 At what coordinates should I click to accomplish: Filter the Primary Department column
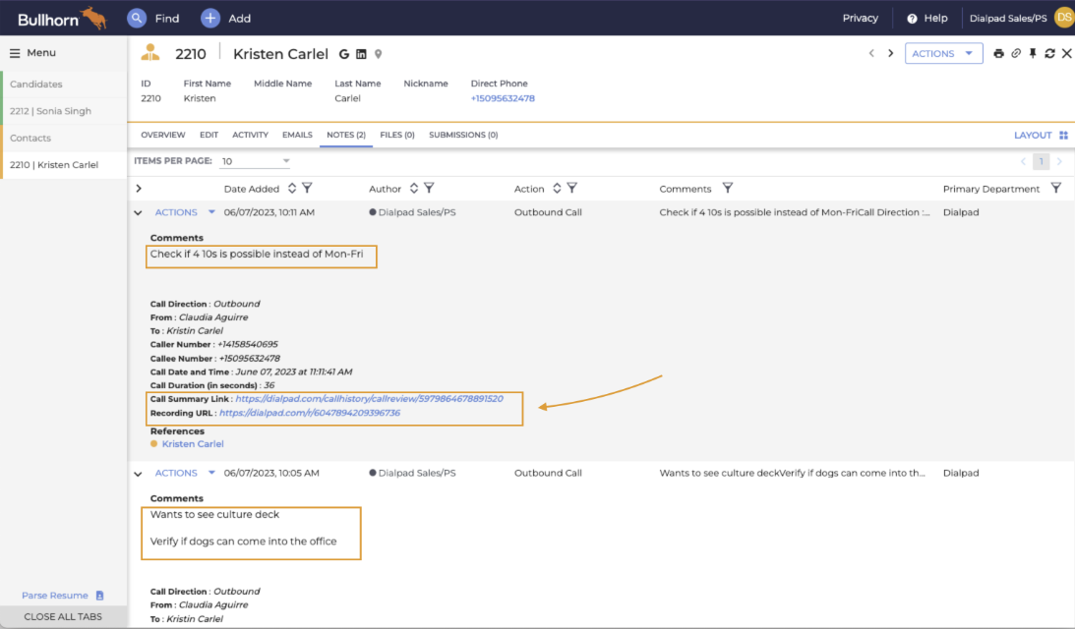tap(1055, 188)
